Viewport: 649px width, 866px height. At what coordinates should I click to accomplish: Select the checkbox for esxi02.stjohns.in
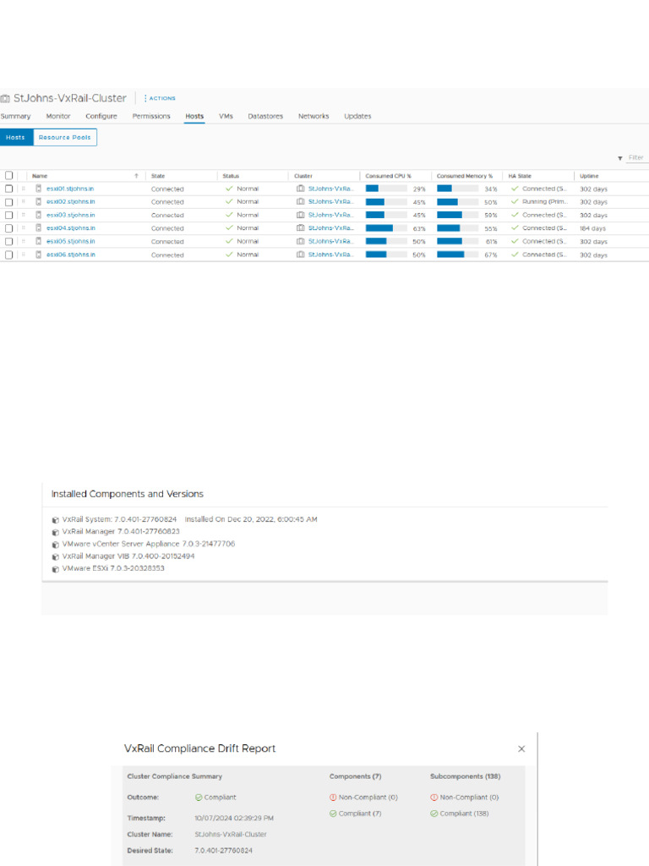[9, 202]
